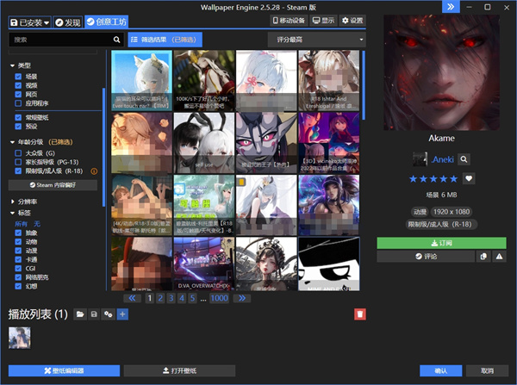The height and width of the screenshot is (385, 517).
Task: Click the search magnifier icon in search box
Action: point(116,40)
